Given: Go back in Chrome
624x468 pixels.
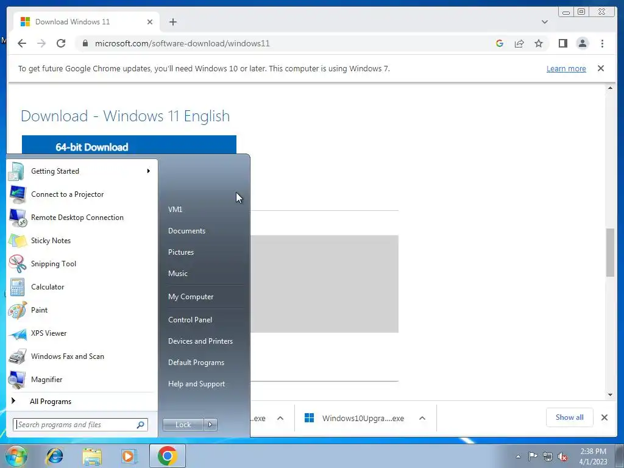Looking at the screenshot, I should point(22,43).
